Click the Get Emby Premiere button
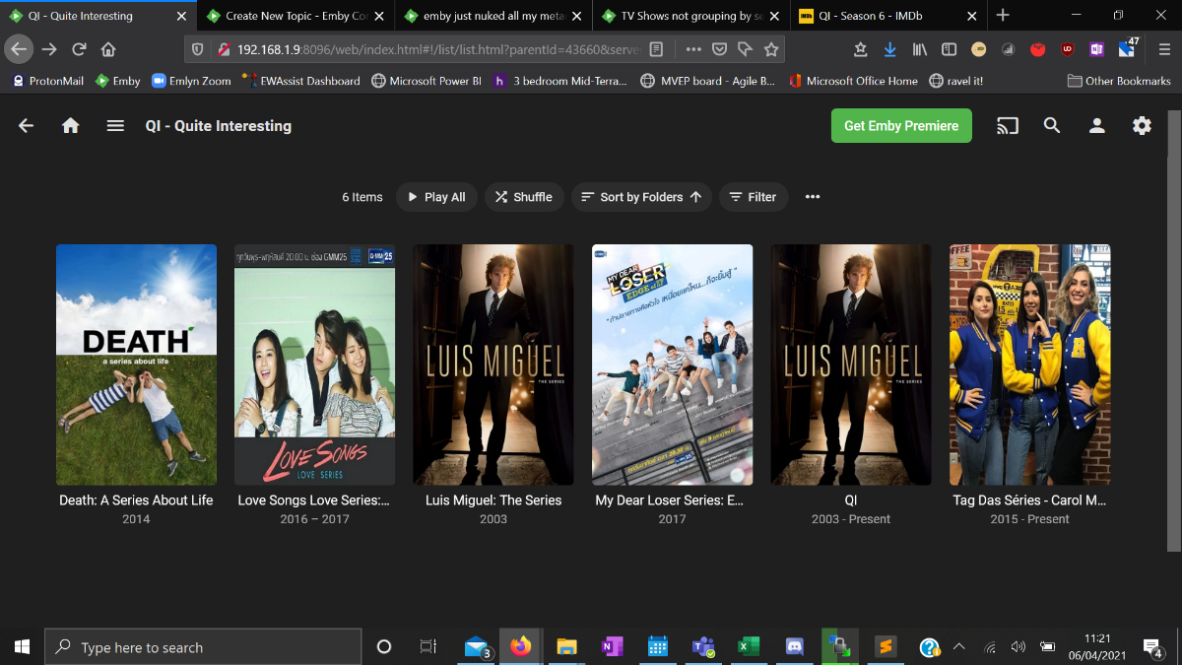Viewport: 1182px width, 665px height. (901, 126)
